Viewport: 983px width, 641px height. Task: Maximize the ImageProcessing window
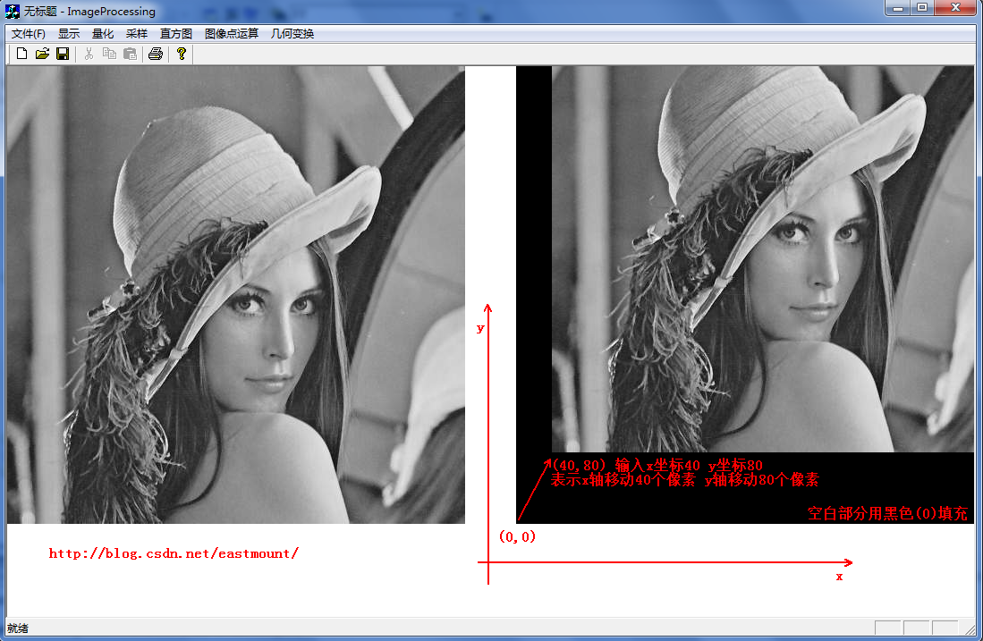tap(922, 7)
